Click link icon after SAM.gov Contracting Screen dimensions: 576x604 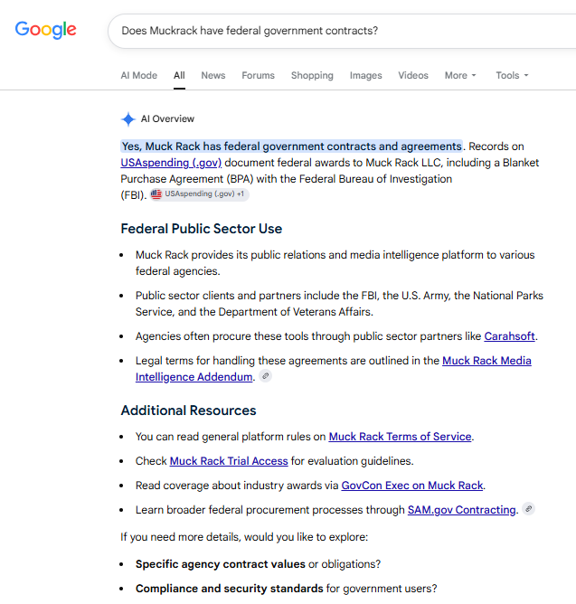click(x=529, y=509)
